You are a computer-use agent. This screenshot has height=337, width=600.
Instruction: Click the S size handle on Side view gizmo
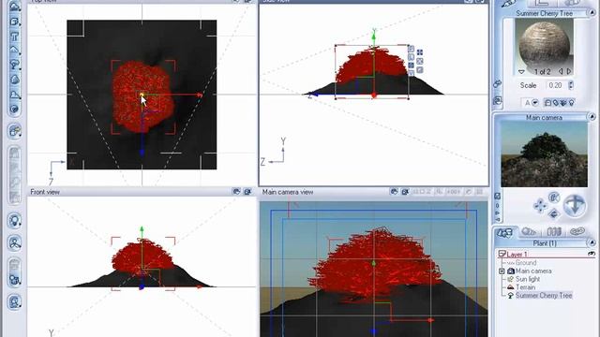point(411,66)
